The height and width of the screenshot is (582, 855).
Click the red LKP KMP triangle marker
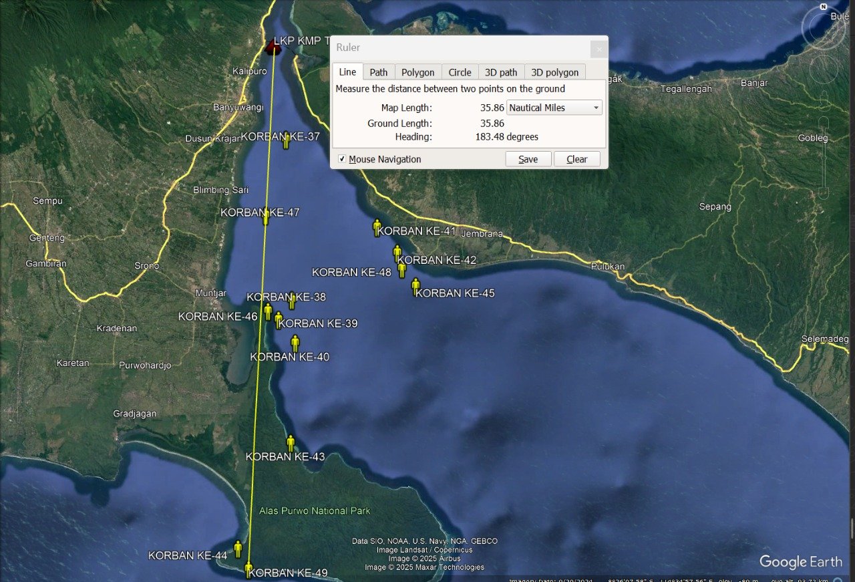(273, 47)
